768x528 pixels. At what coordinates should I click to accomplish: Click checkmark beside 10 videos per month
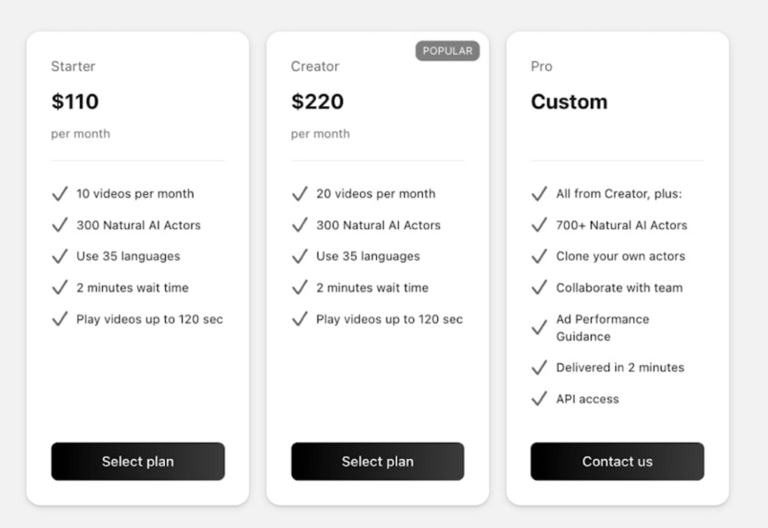pos(60,194)
